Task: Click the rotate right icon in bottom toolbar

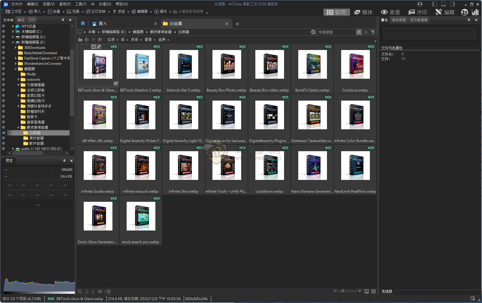Action: 93,291
